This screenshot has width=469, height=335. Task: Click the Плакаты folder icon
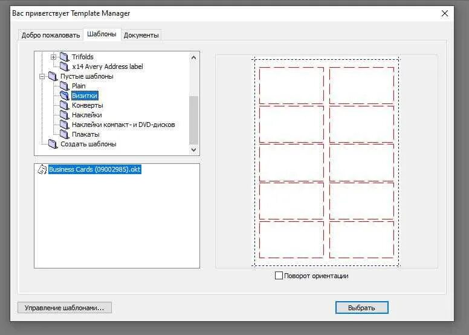pyautogui.click(x=64, y=134)
